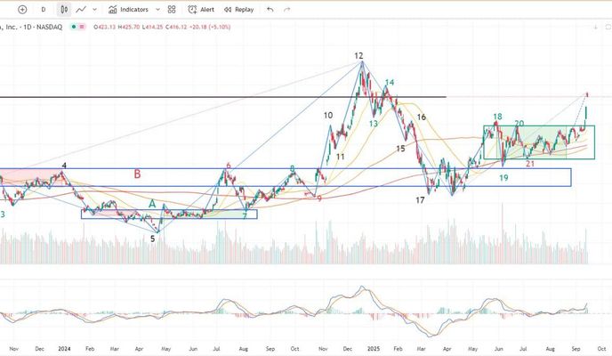Expand the Indicators favorites dropdown arrow
Image resolution: width=612 pixels, height=356 pixels.
tap(157, 9)
